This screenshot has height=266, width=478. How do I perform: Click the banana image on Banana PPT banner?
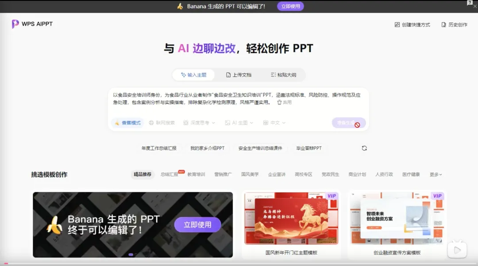[55, 225]
